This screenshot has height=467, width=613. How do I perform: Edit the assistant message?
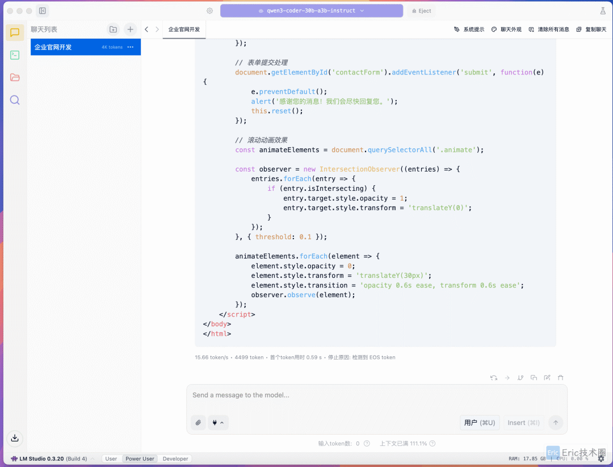click(x=547, y=378)
